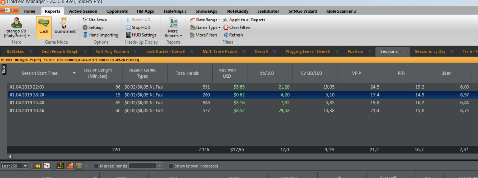The image size is (478, 178).
Task: Open the orange application menu button
Action: [10, 10]
